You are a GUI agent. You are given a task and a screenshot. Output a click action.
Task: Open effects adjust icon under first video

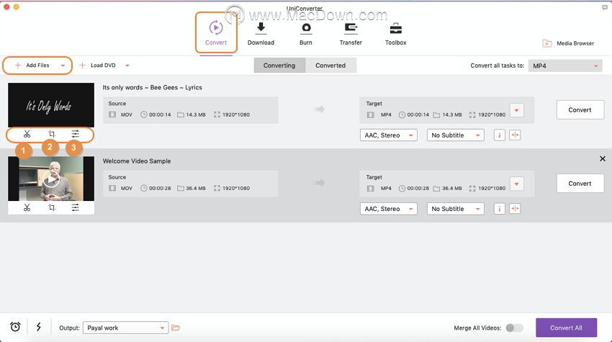click(x=75, y=134)
